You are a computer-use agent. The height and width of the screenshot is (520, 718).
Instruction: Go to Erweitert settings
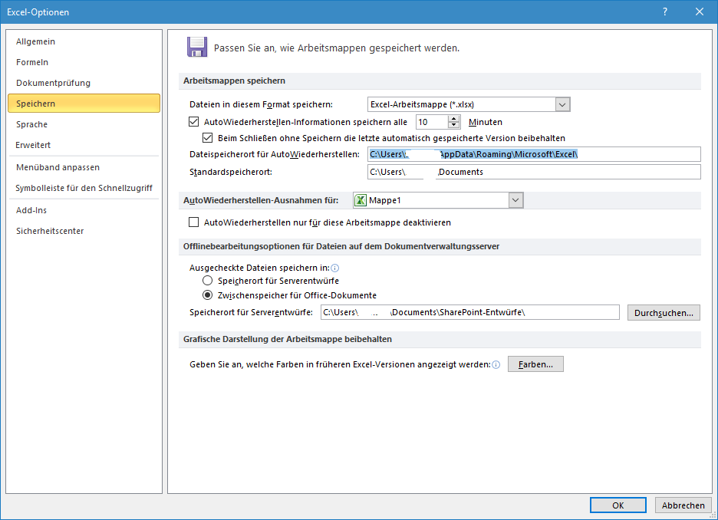click(84, 145)
